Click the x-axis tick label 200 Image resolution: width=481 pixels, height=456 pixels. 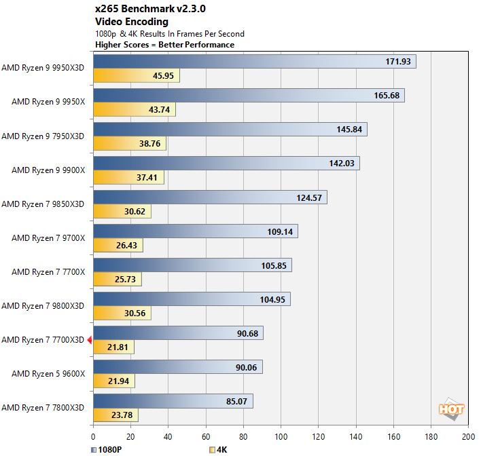[x=468, y=437]
